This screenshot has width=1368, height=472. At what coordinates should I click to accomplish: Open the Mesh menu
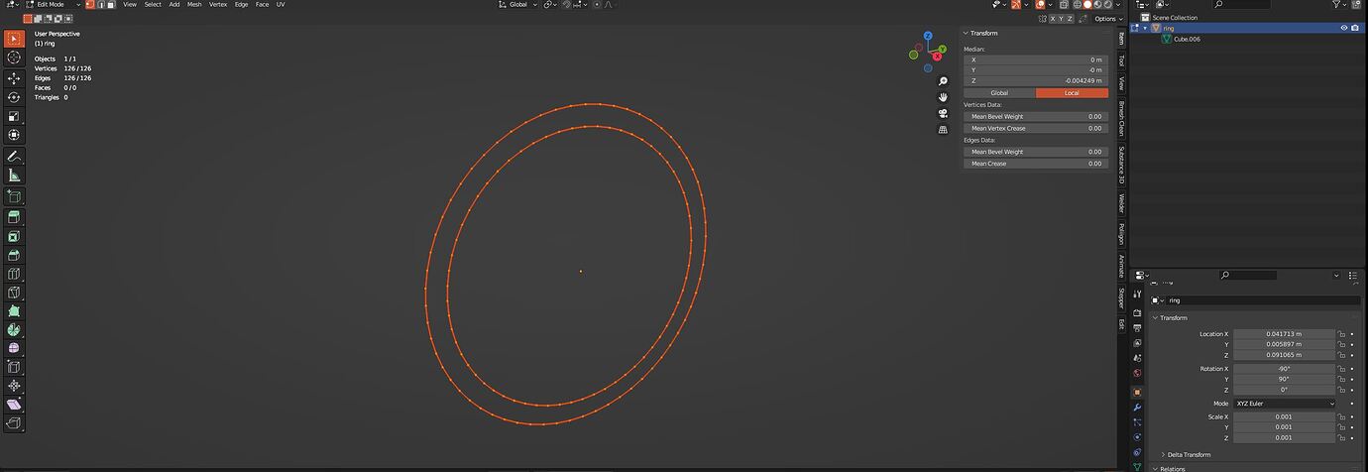tap(194, 5)
